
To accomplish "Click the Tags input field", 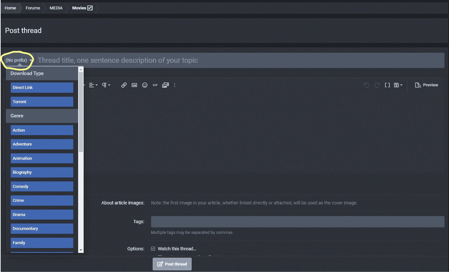I will point(298,222).
